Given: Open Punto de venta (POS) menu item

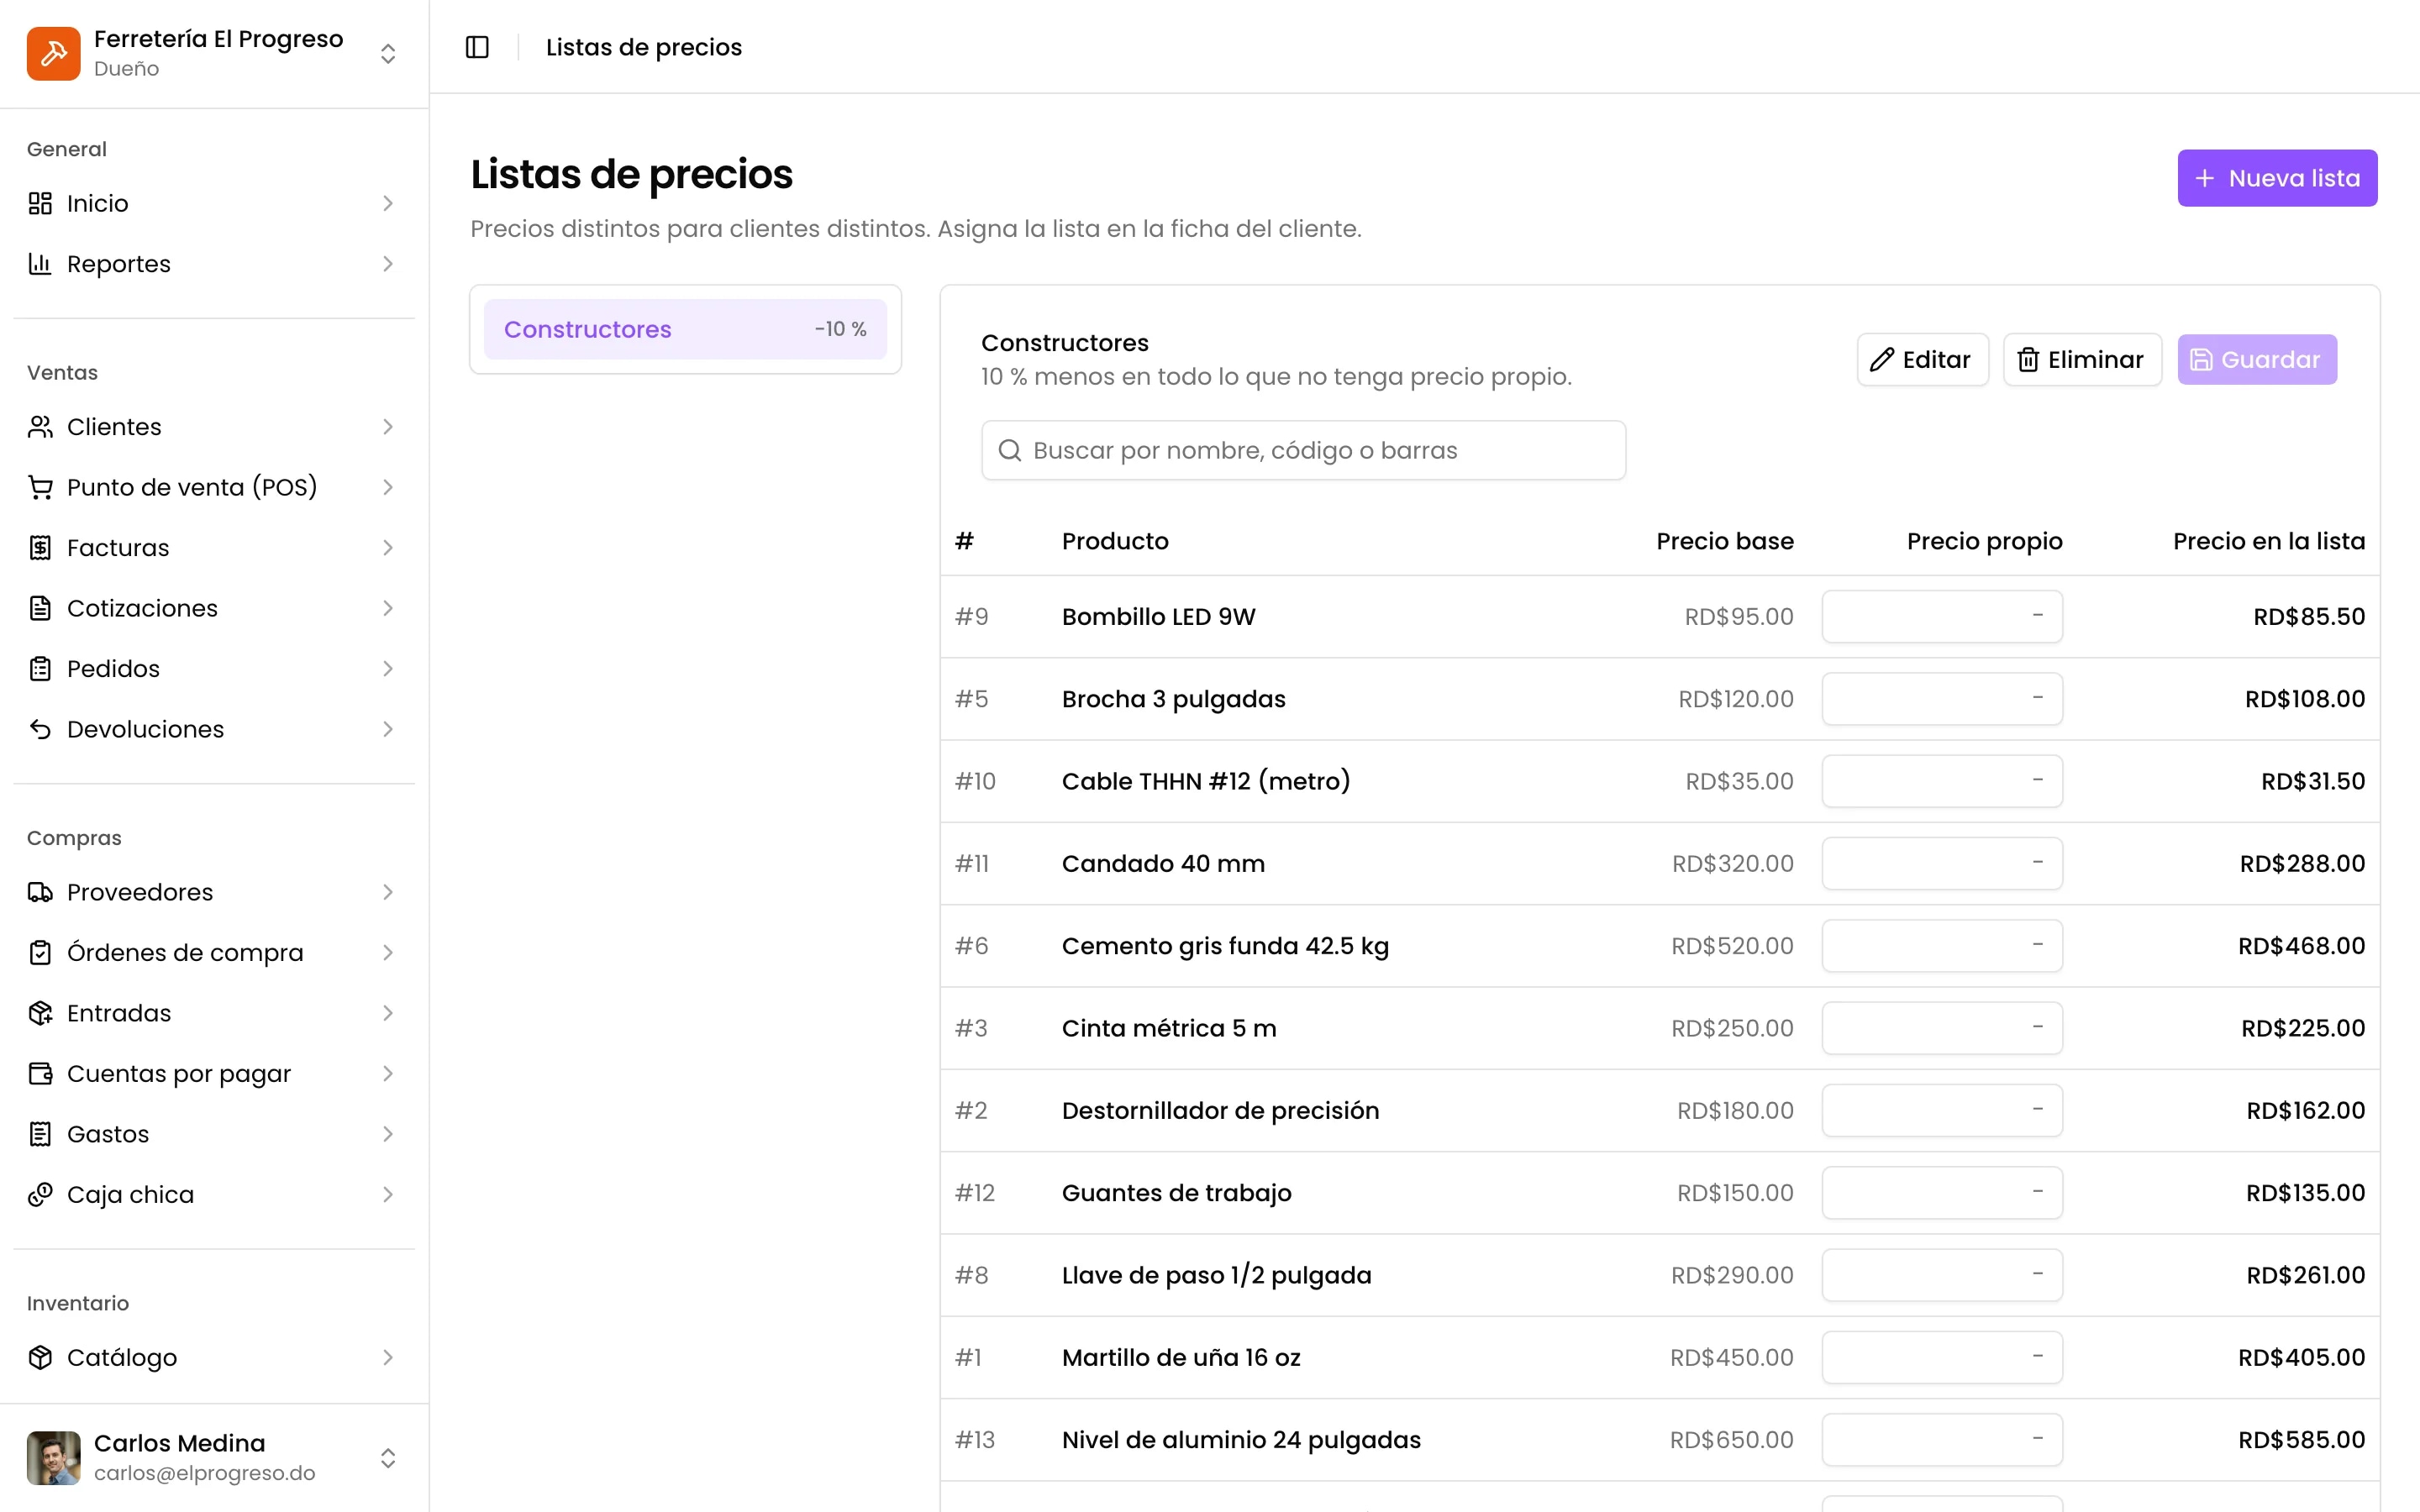Looking at the screenshot, I should tap(214, 487).
